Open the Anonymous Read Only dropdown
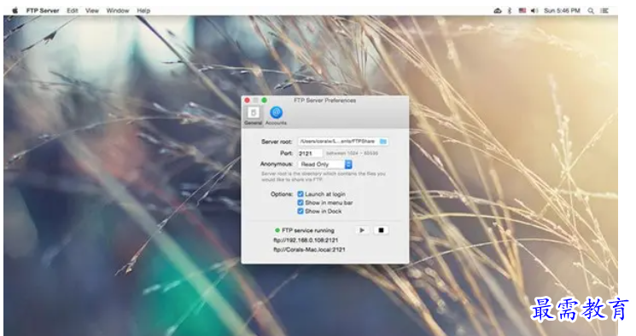This screenshot has width=636, height=336. 325,164
